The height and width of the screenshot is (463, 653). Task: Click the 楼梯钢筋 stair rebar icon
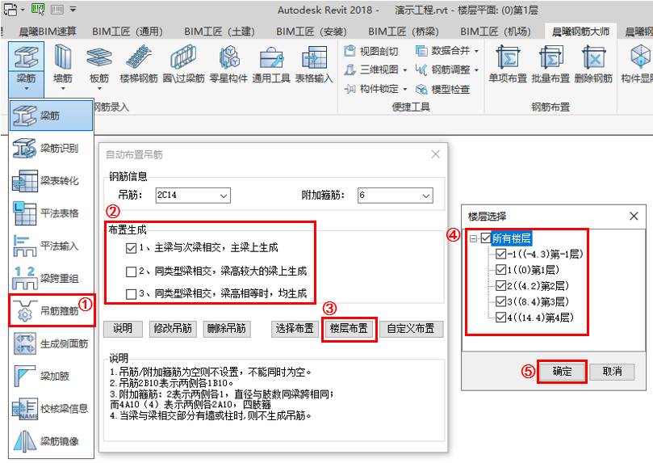[x=139, y=62]
